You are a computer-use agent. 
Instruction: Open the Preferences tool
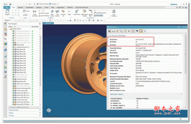77,13
